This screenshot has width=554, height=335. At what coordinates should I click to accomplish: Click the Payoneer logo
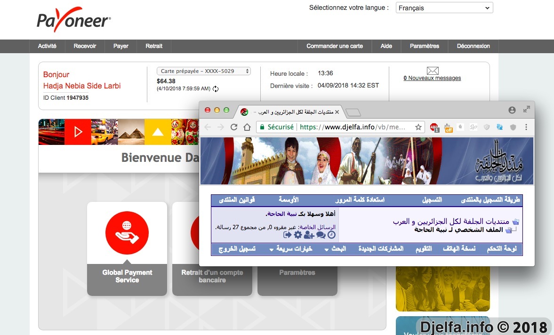click(73, 20)
